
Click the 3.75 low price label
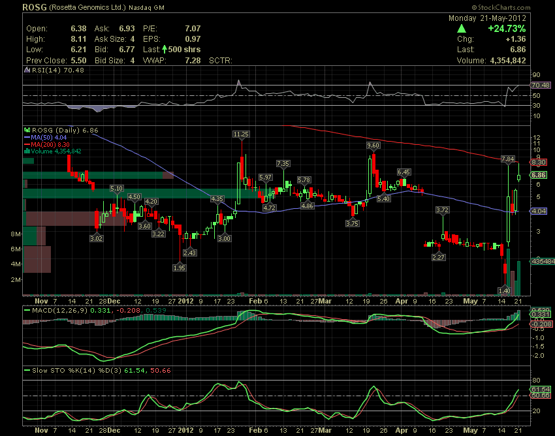(x=353, y=224)
